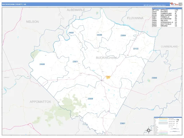Click the orange swatch in the map legend

coord(163,118)
